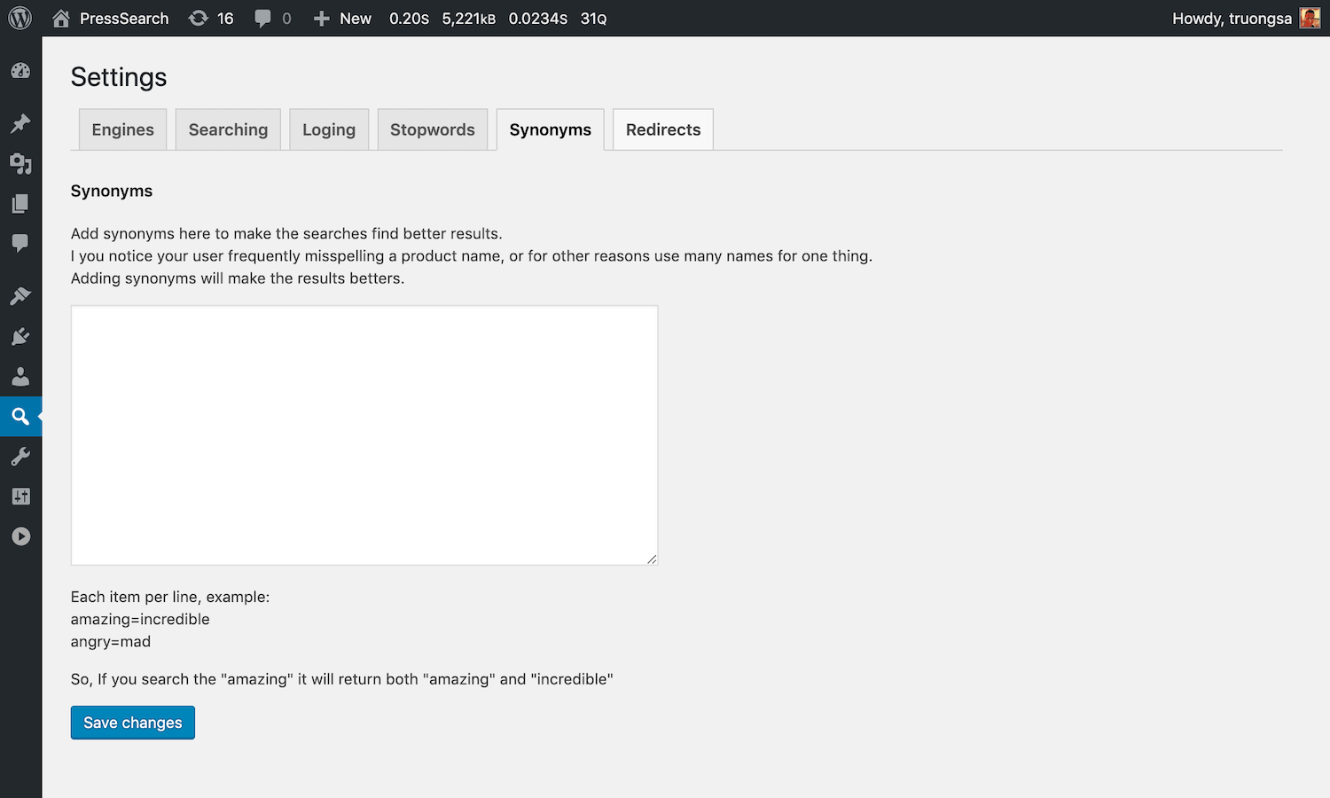This screenshot has height=798, width=1330.
Task: Click the 5,221kB memory stat
Action: click(469, 19)
